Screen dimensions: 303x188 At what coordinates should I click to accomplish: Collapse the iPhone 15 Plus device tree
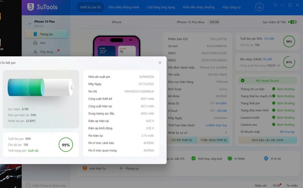pyautogui.click(x=30, y=24)
